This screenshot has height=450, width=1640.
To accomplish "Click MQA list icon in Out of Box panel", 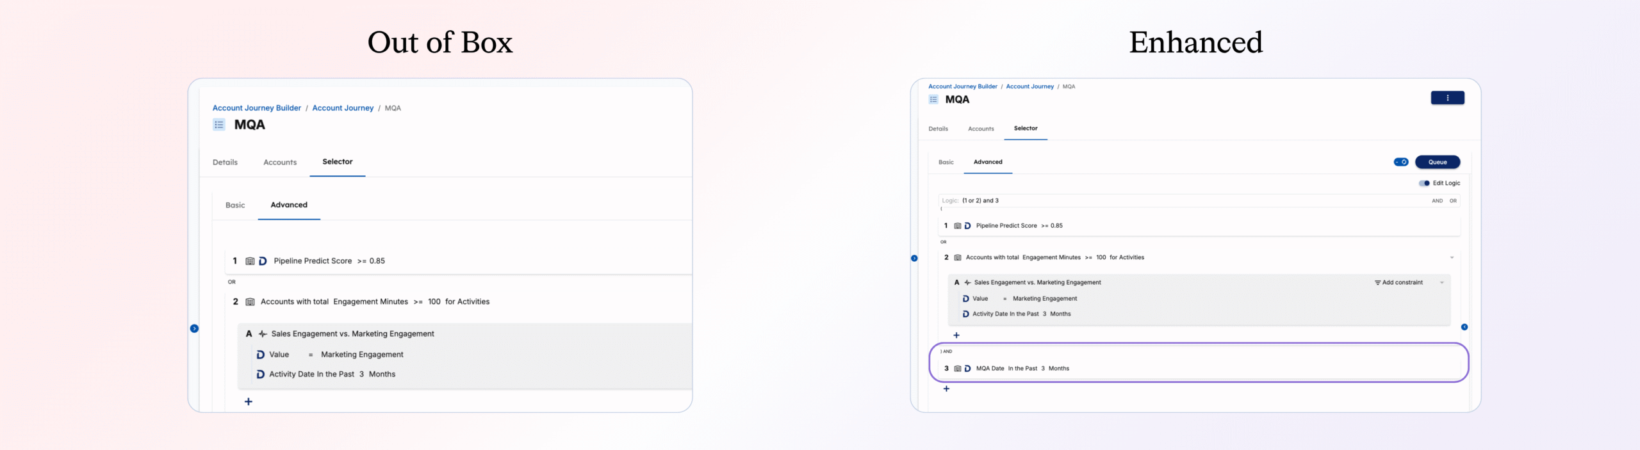I will (x=219, y=125).
